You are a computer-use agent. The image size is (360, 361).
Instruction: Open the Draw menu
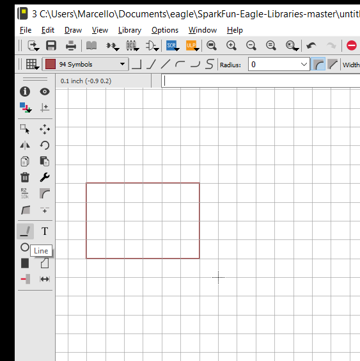(73, 30)
